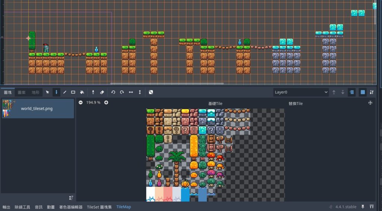The height and width of the screenshot is (211, 382).
Task: Click the 基礎Tile header
Action: (x=215, y=103)
